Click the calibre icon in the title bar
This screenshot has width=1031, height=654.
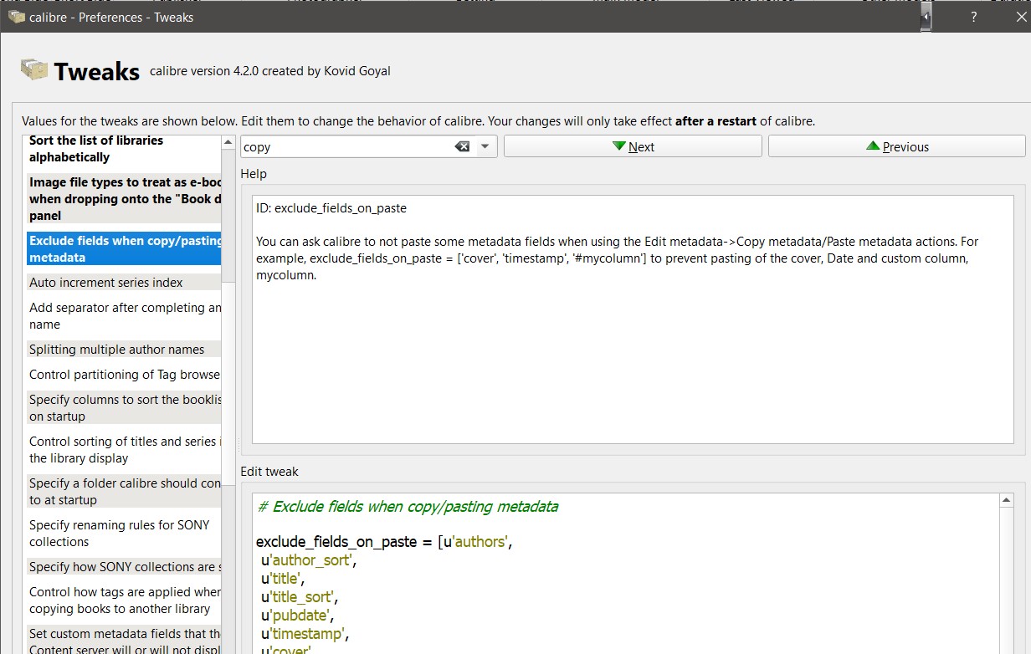(16, 17)
